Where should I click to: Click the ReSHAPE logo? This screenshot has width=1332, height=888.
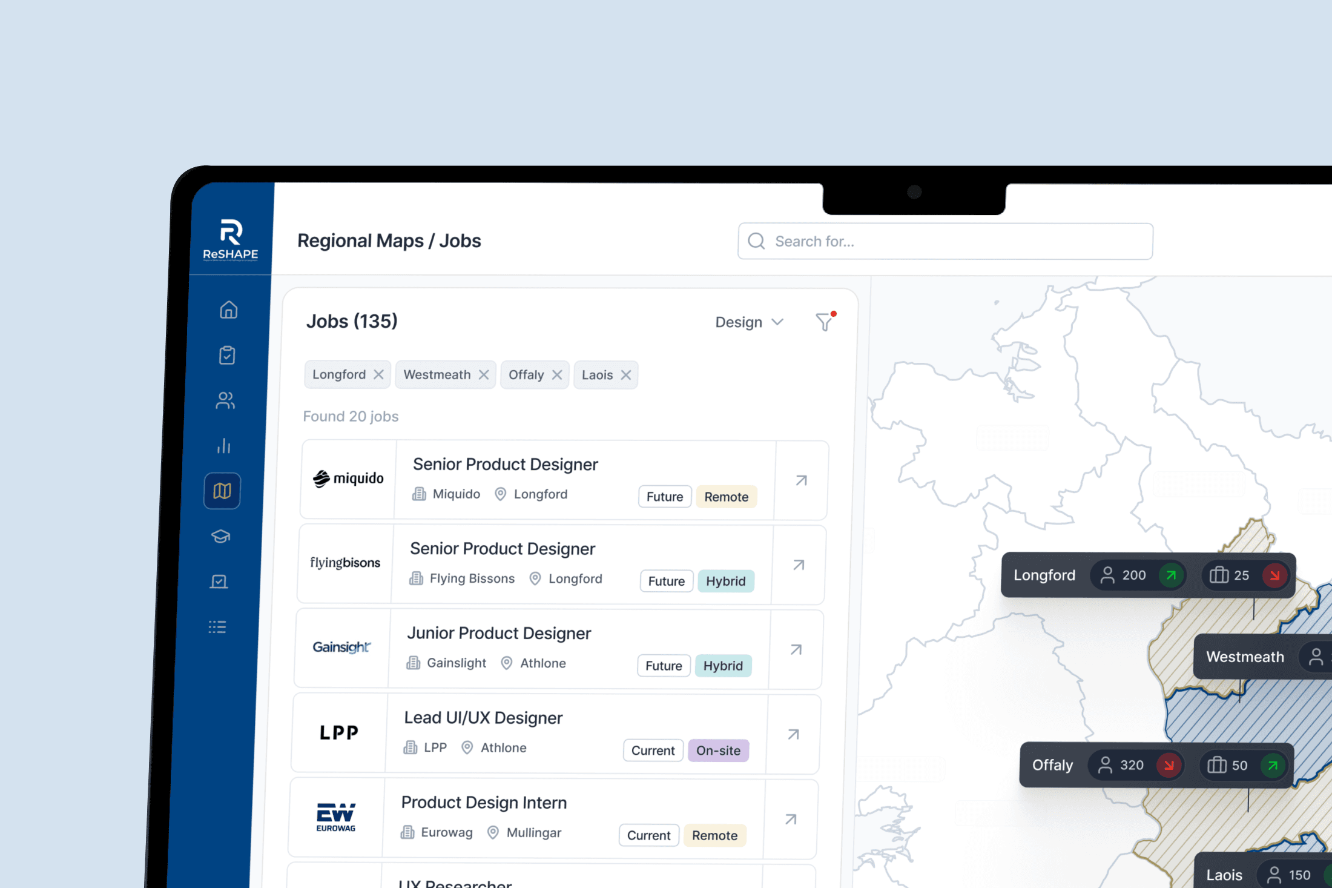[231, 239]
